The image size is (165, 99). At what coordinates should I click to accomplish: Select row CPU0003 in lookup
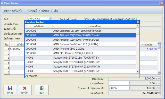[x=81, y=40]
